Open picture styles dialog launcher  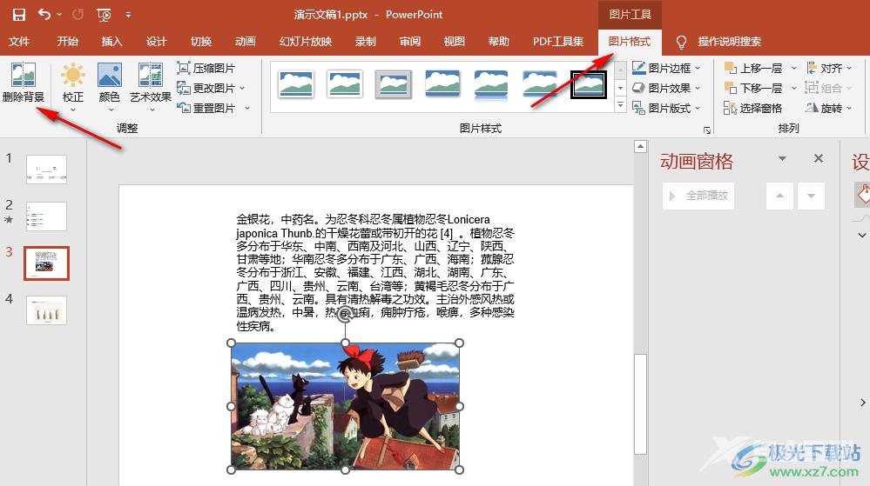[x=707, y=130]
